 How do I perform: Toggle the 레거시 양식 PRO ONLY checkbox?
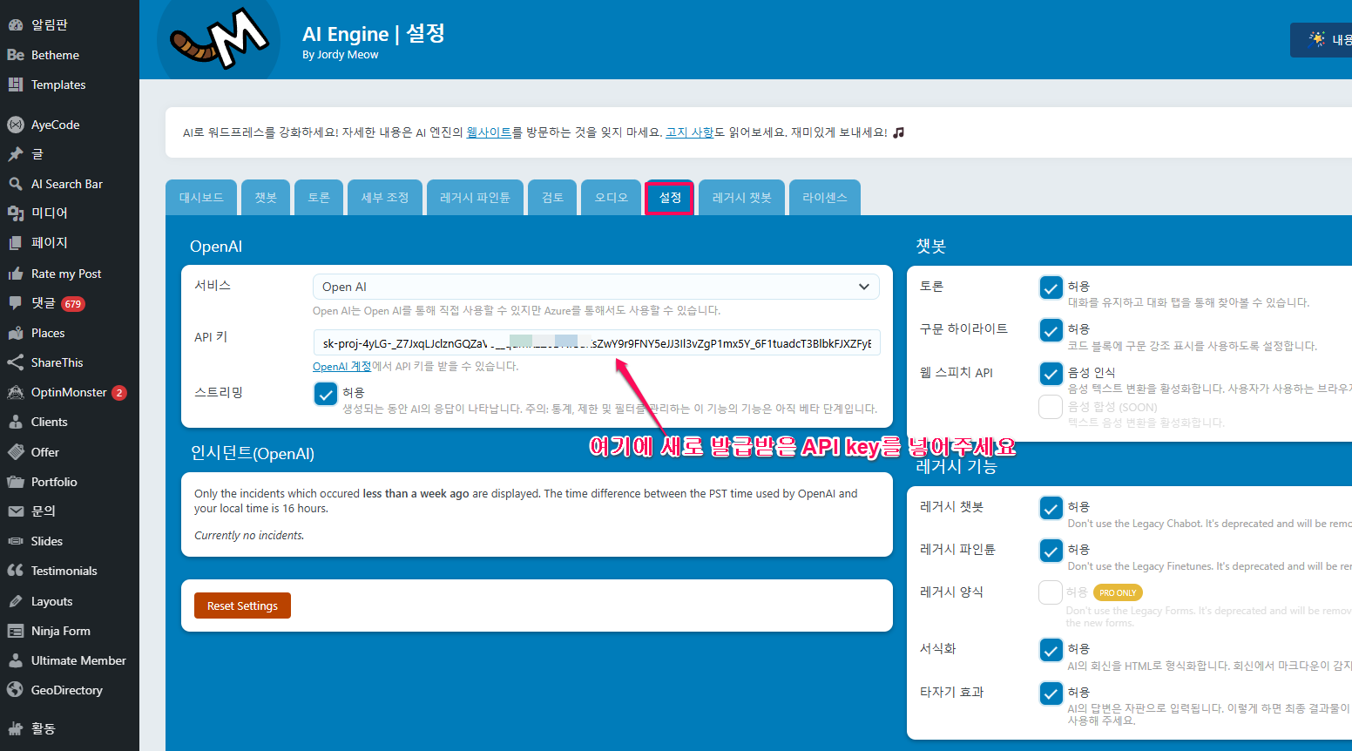[1051, 592]
